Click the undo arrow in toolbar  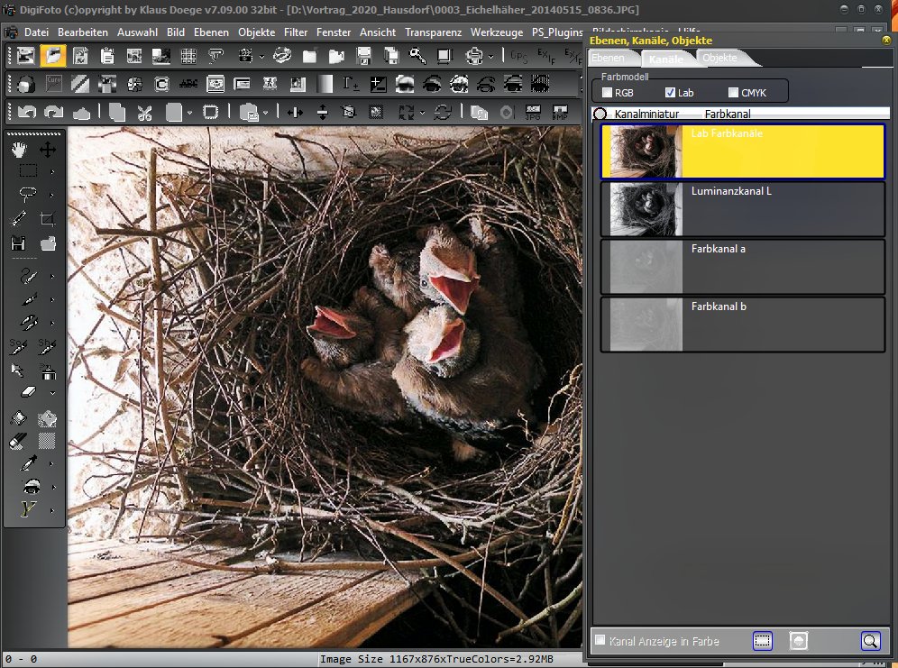(26, 113)
